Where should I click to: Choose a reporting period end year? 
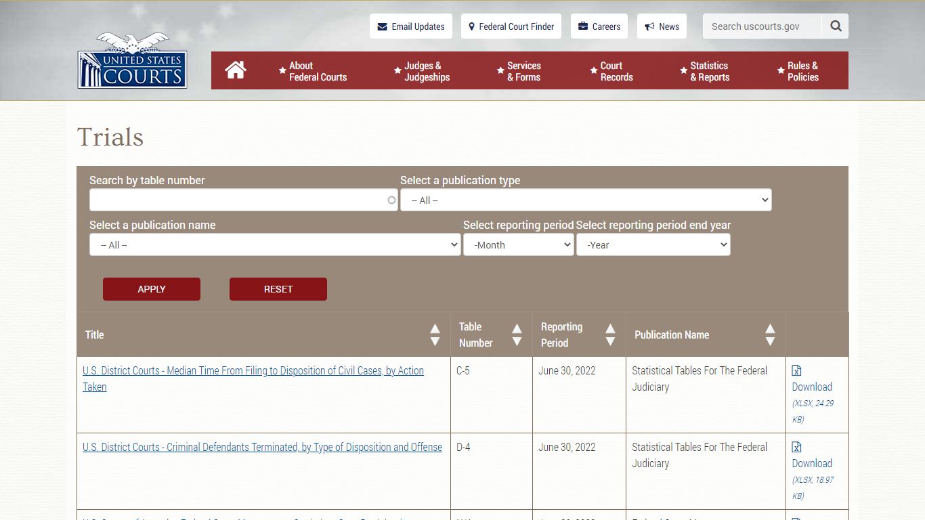653,244
